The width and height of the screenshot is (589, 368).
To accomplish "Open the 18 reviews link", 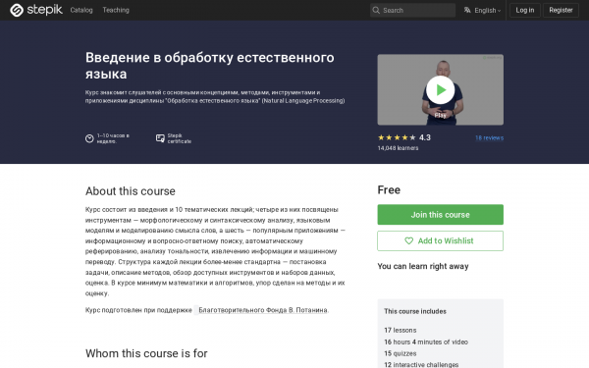I will pyautogui.click(x=489, y=137).
